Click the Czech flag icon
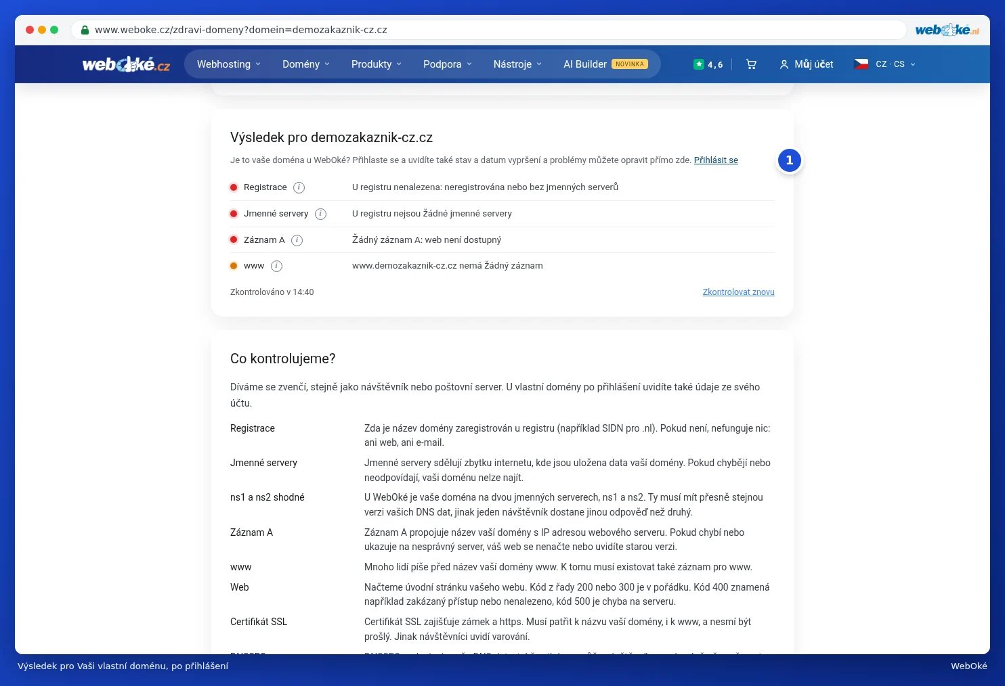This screenshot has height=686, width=1005. pyautogui.click(x=861, y=64)
